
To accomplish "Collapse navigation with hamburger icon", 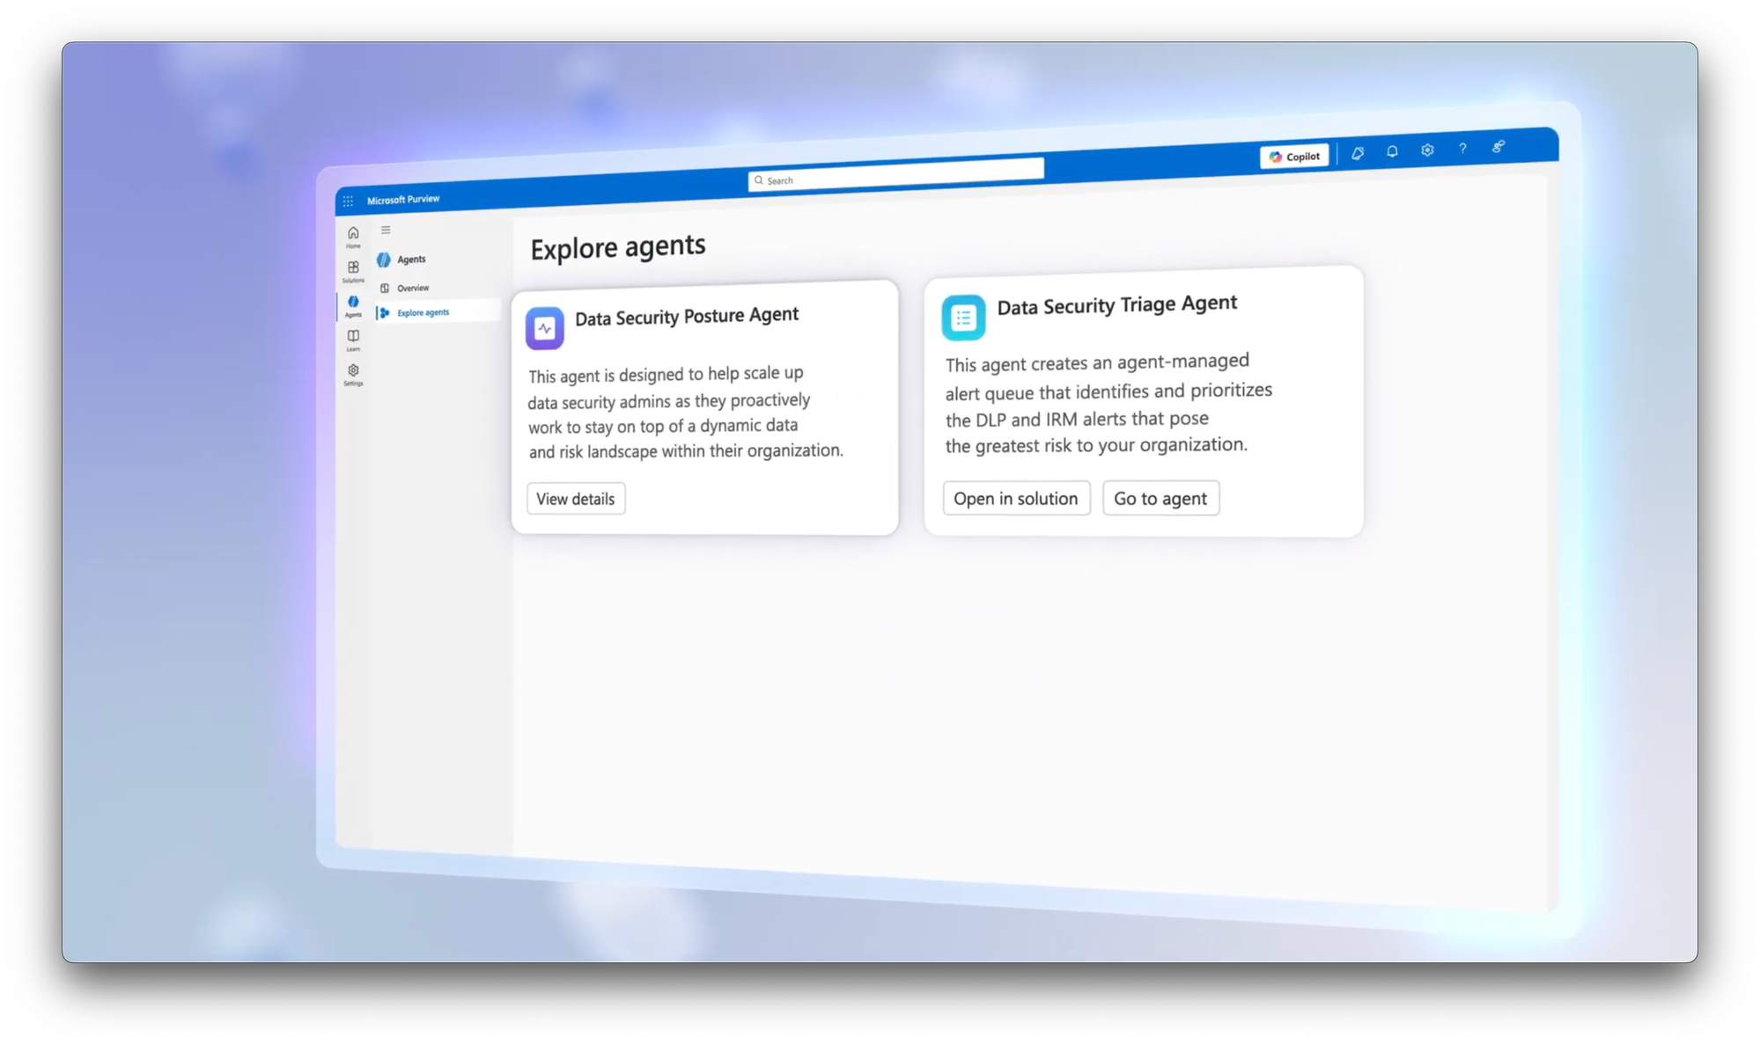I will (x=386, y=230).
